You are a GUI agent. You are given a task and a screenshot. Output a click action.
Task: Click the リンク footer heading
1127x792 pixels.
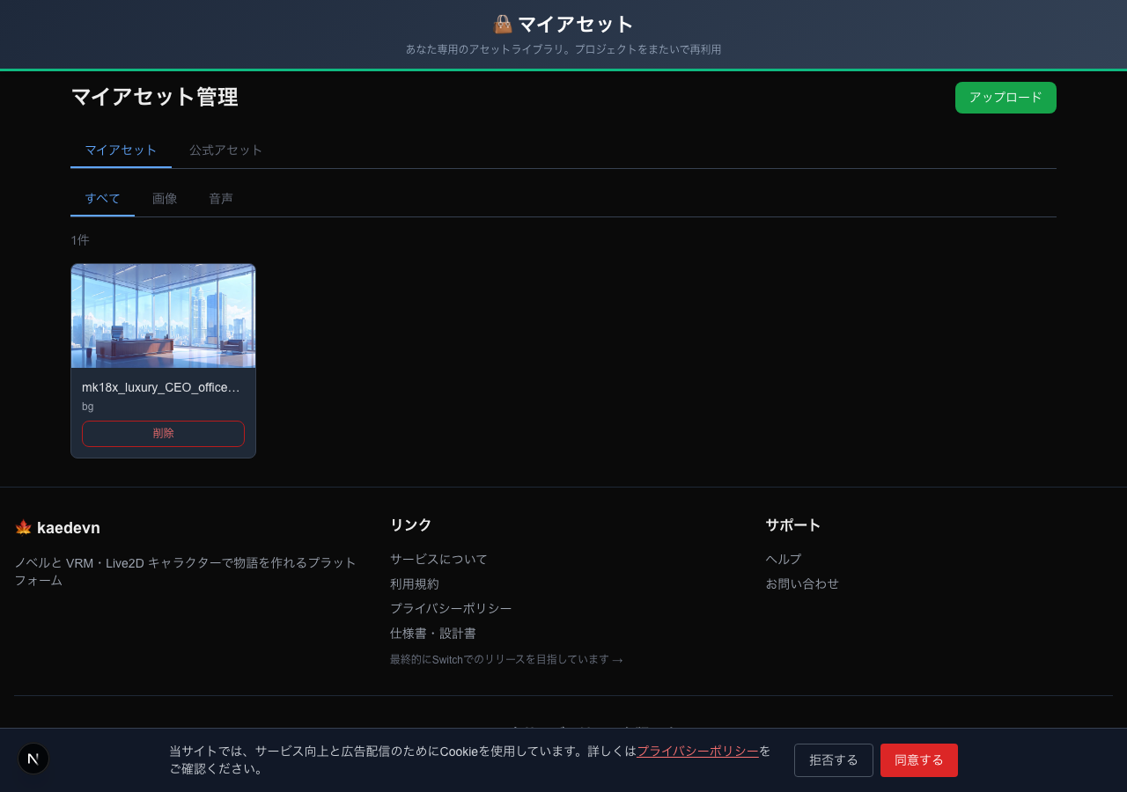[x=411, y=525]
